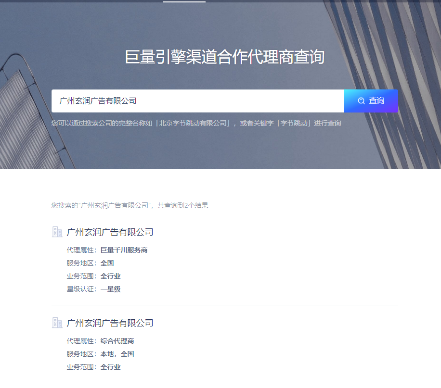Click the 一星级 star certification value
This screenshot has height=388, width=441.
(111, 289)
